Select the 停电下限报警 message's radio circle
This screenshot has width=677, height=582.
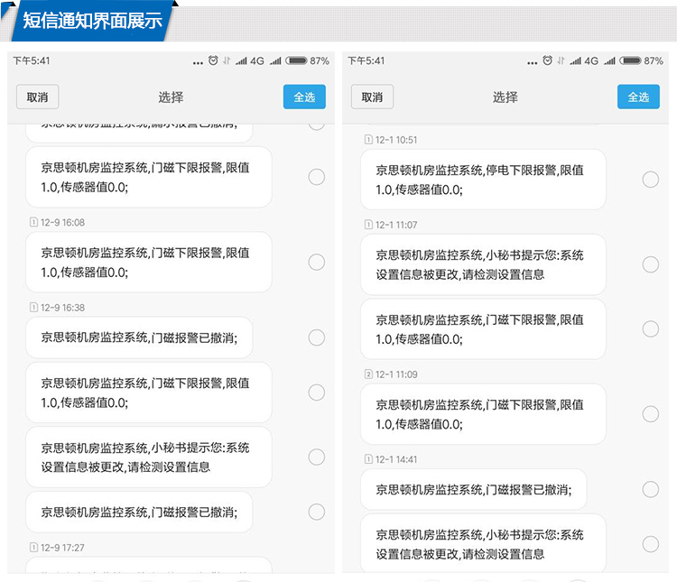(650, 180)
